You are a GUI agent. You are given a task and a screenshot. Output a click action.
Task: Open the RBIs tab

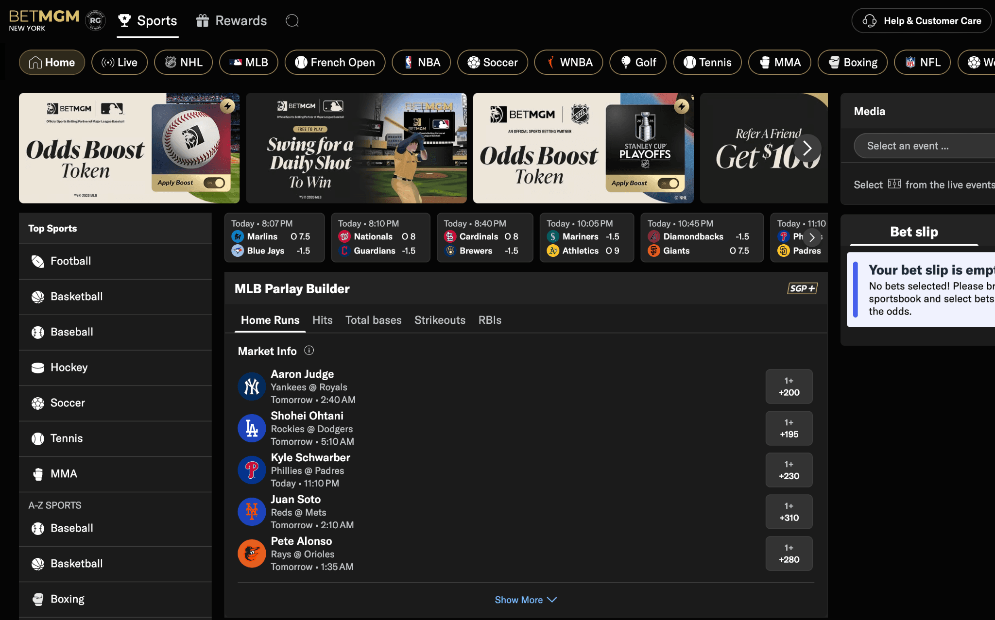point(490,320)
